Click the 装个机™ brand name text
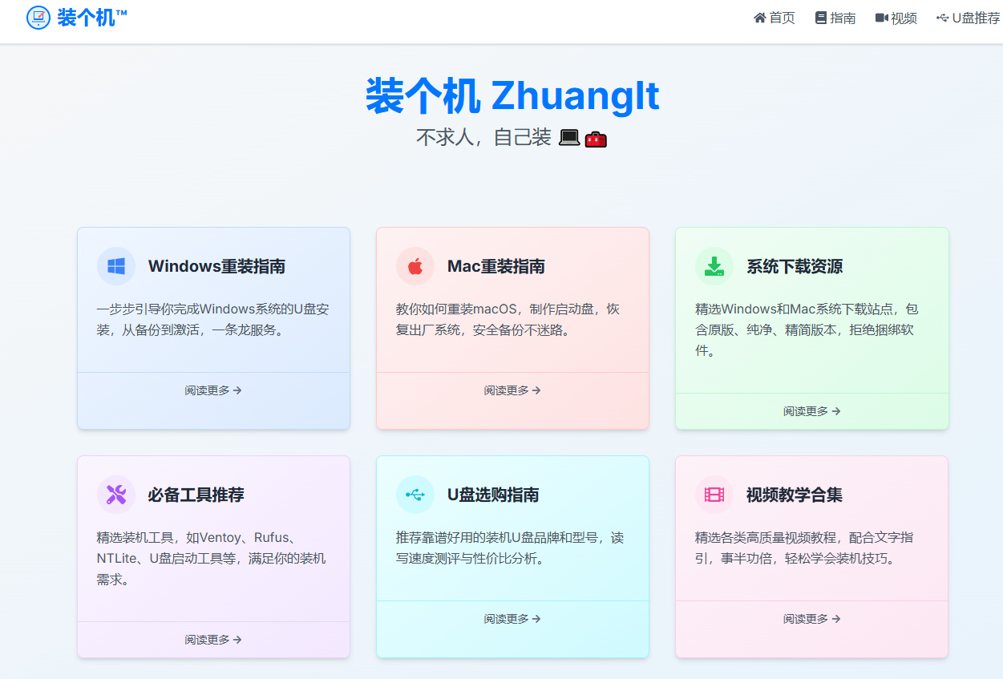 click(x=92, y=18)
